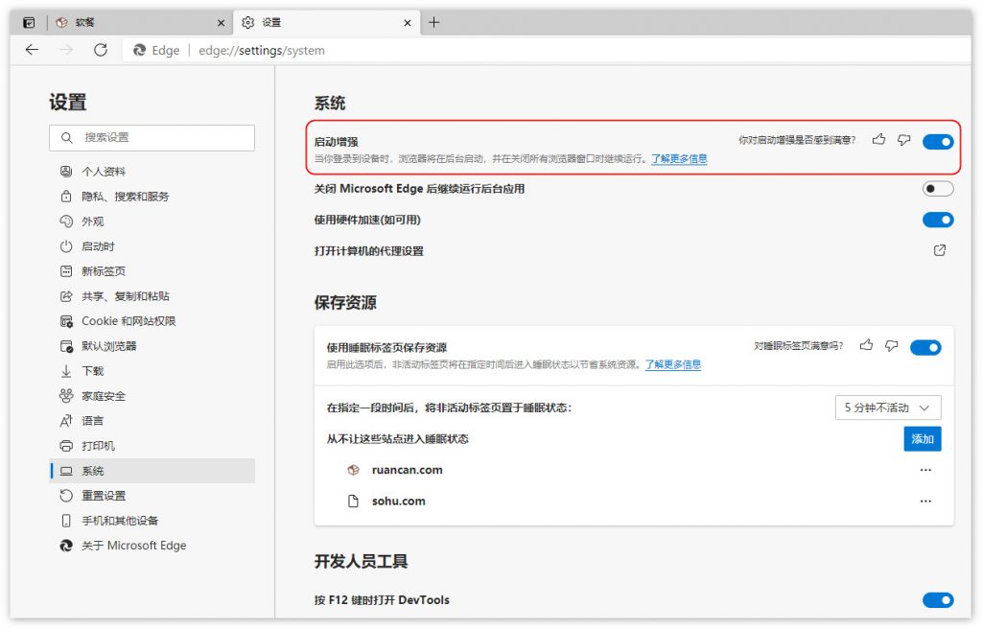Click the 搜索设置 search field
The image size is (982, 629).
click(x=153, y=138)
